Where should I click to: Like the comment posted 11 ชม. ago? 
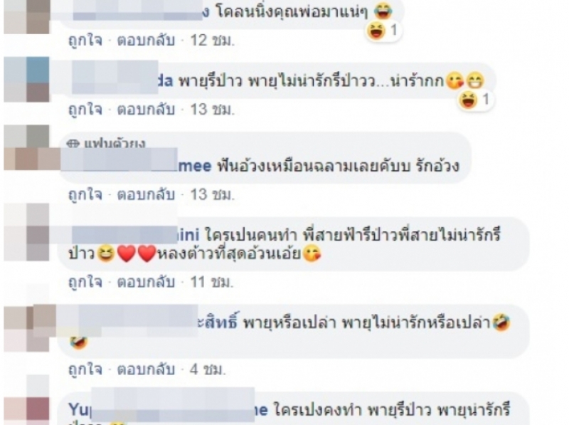[x=85, y=282]
